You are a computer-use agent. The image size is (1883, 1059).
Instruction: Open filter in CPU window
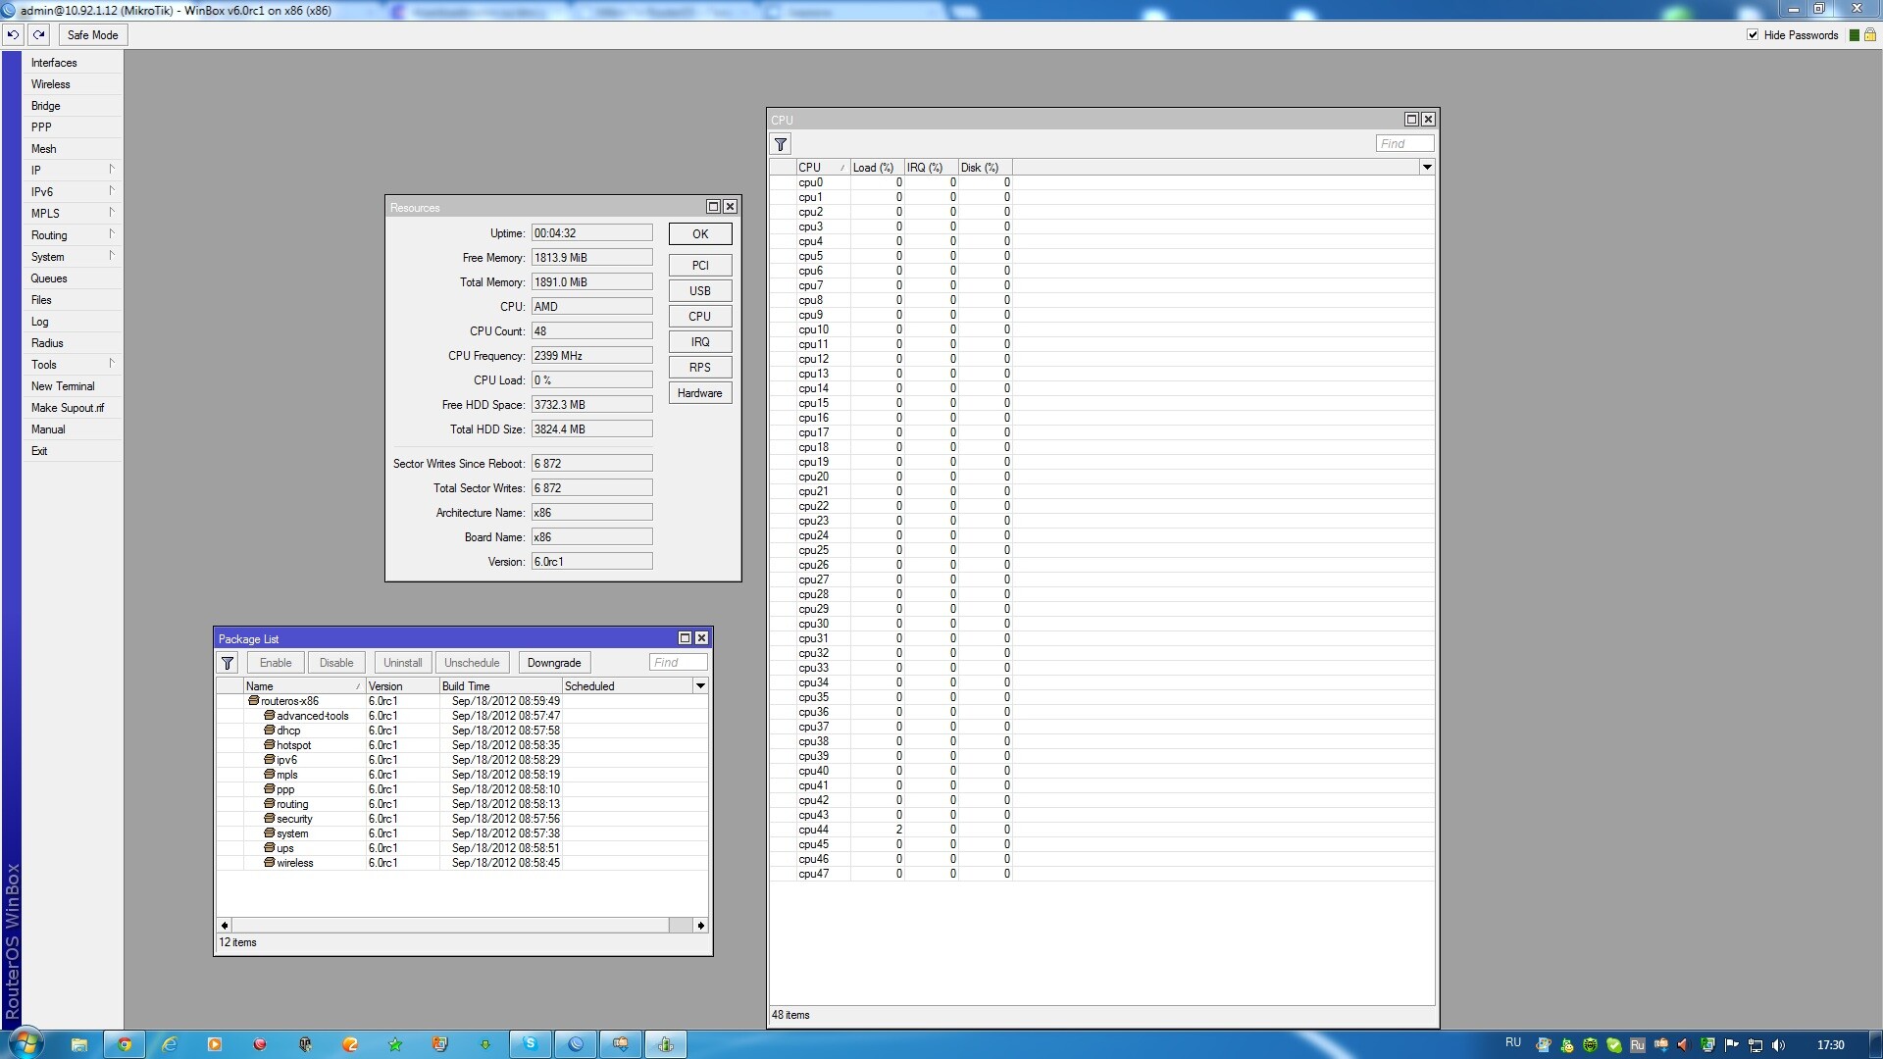(x=781, y=144)
